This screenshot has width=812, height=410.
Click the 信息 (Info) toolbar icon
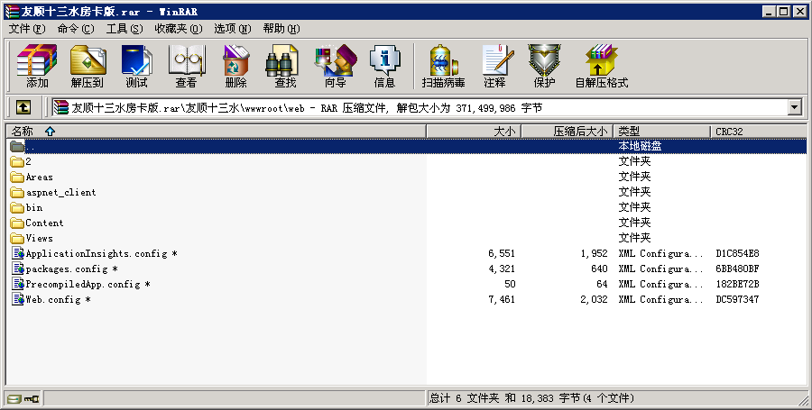click(384, 65)
